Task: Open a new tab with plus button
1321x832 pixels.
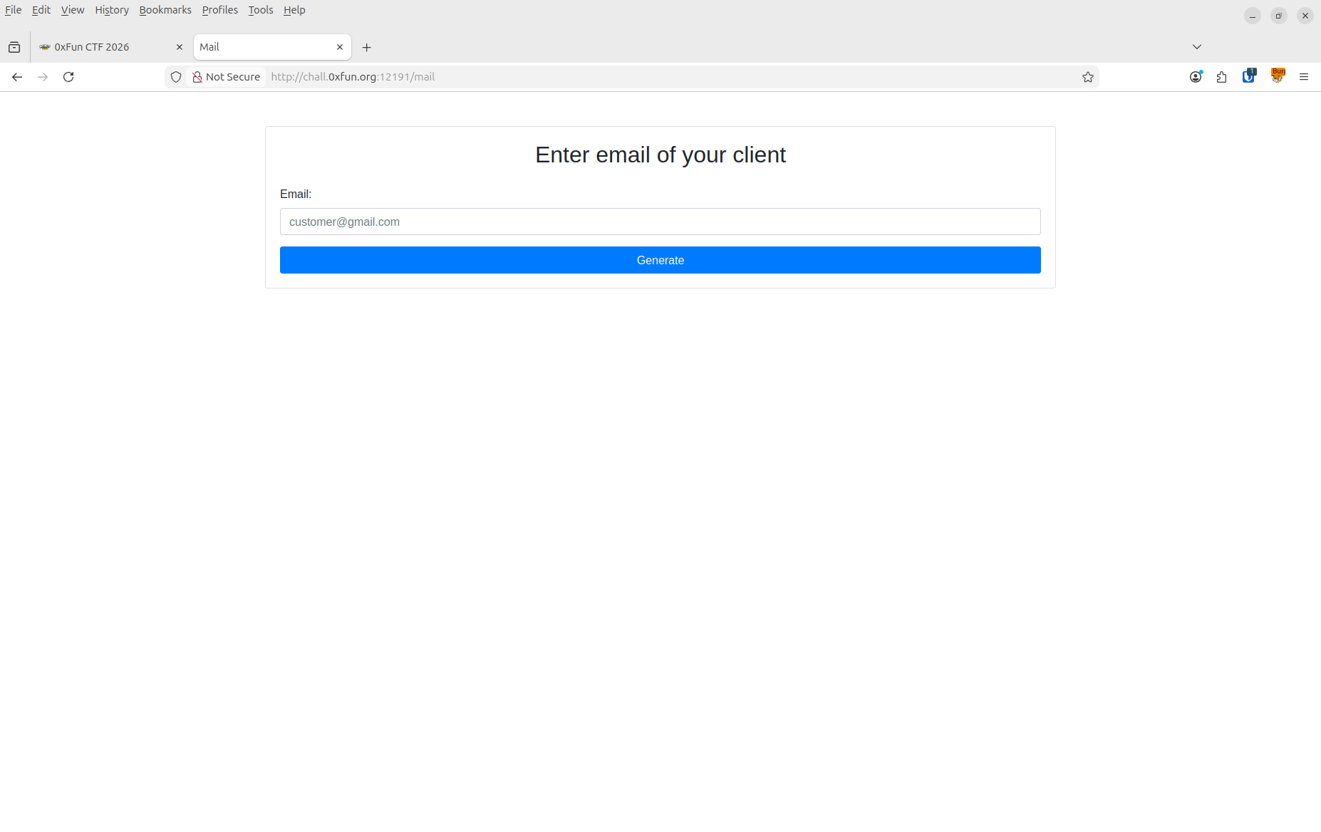Action: 367,48
